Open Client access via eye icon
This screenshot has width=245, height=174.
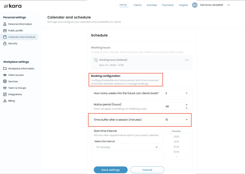[x=5, y=75]
